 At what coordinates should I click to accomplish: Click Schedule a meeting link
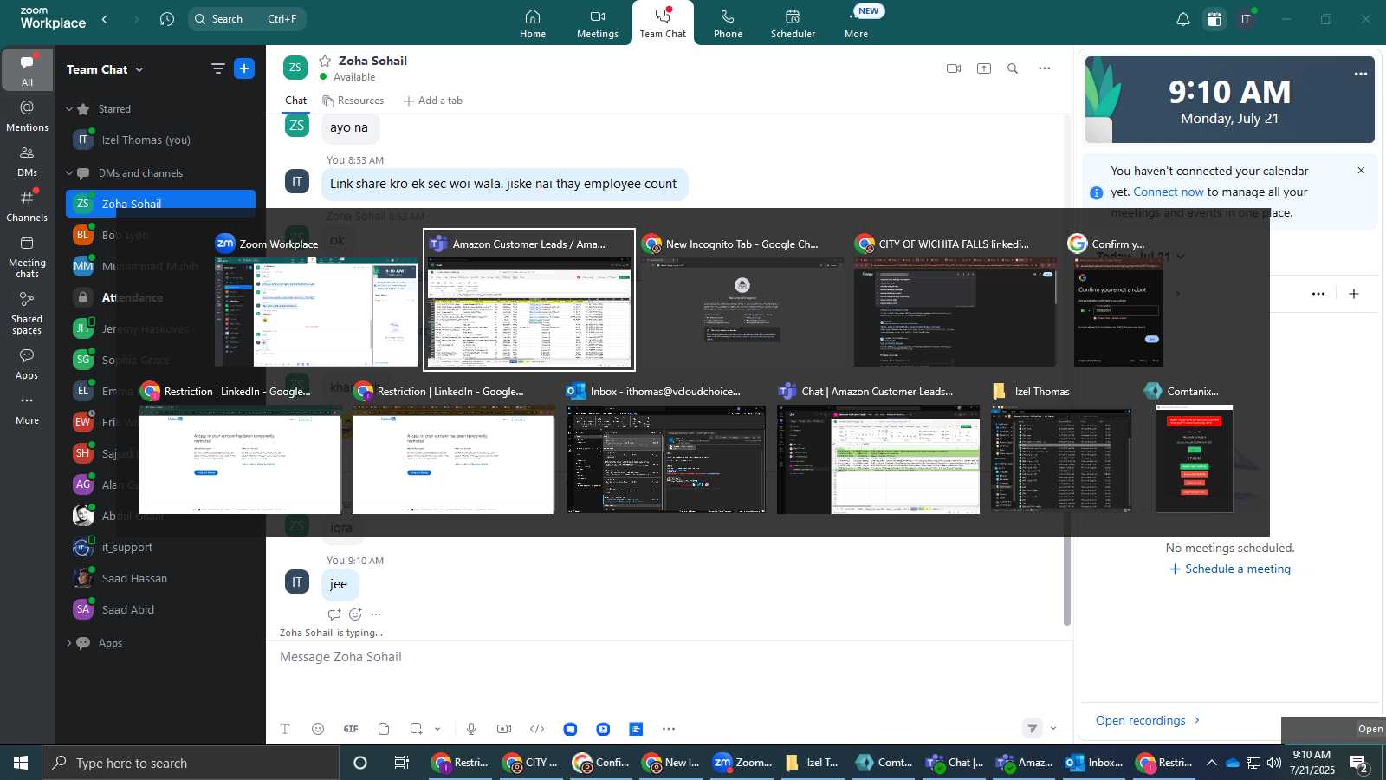click(1230, 569)
